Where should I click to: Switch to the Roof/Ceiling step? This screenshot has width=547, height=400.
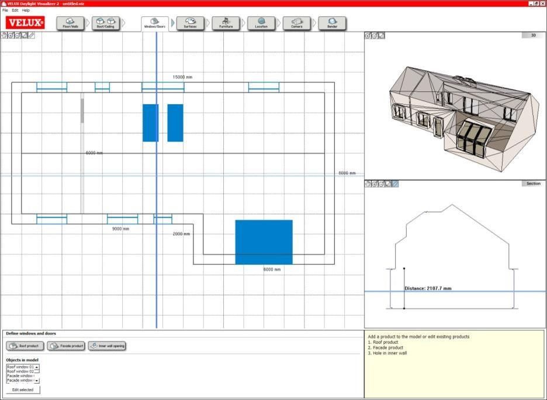[106, 23]
